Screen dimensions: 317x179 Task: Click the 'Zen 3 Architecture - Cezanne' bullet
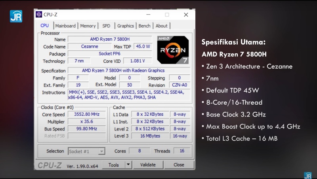tap(249, 66)
